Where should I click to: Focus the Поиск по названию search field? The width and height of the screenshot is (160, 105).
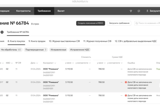tap(147, 23)
